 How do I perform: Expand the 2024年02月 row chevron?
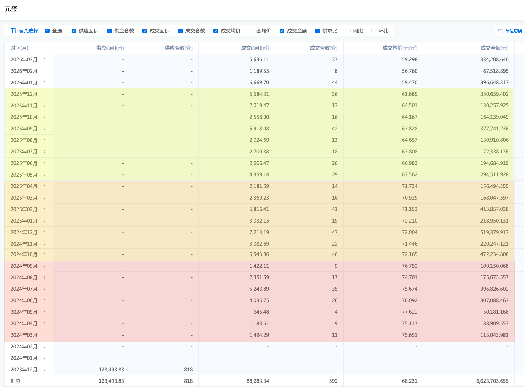(44, 347)
